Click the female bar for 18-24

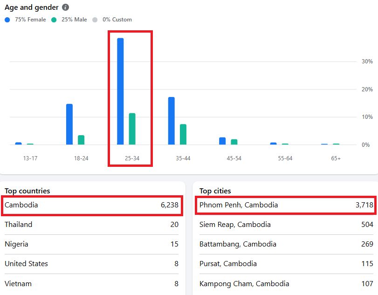pos(69,124)
